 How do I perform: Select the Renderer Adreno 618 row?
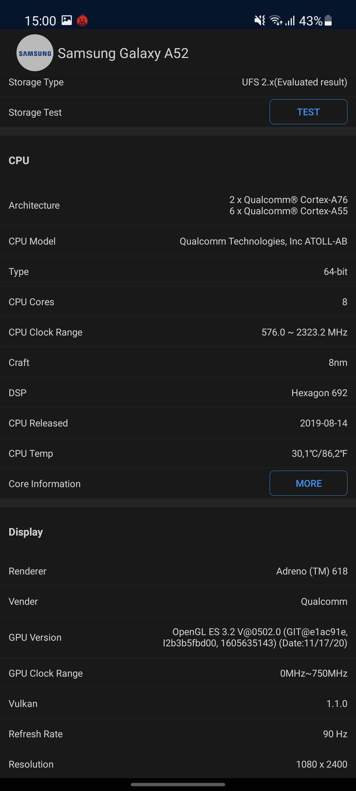pos(178,571)
